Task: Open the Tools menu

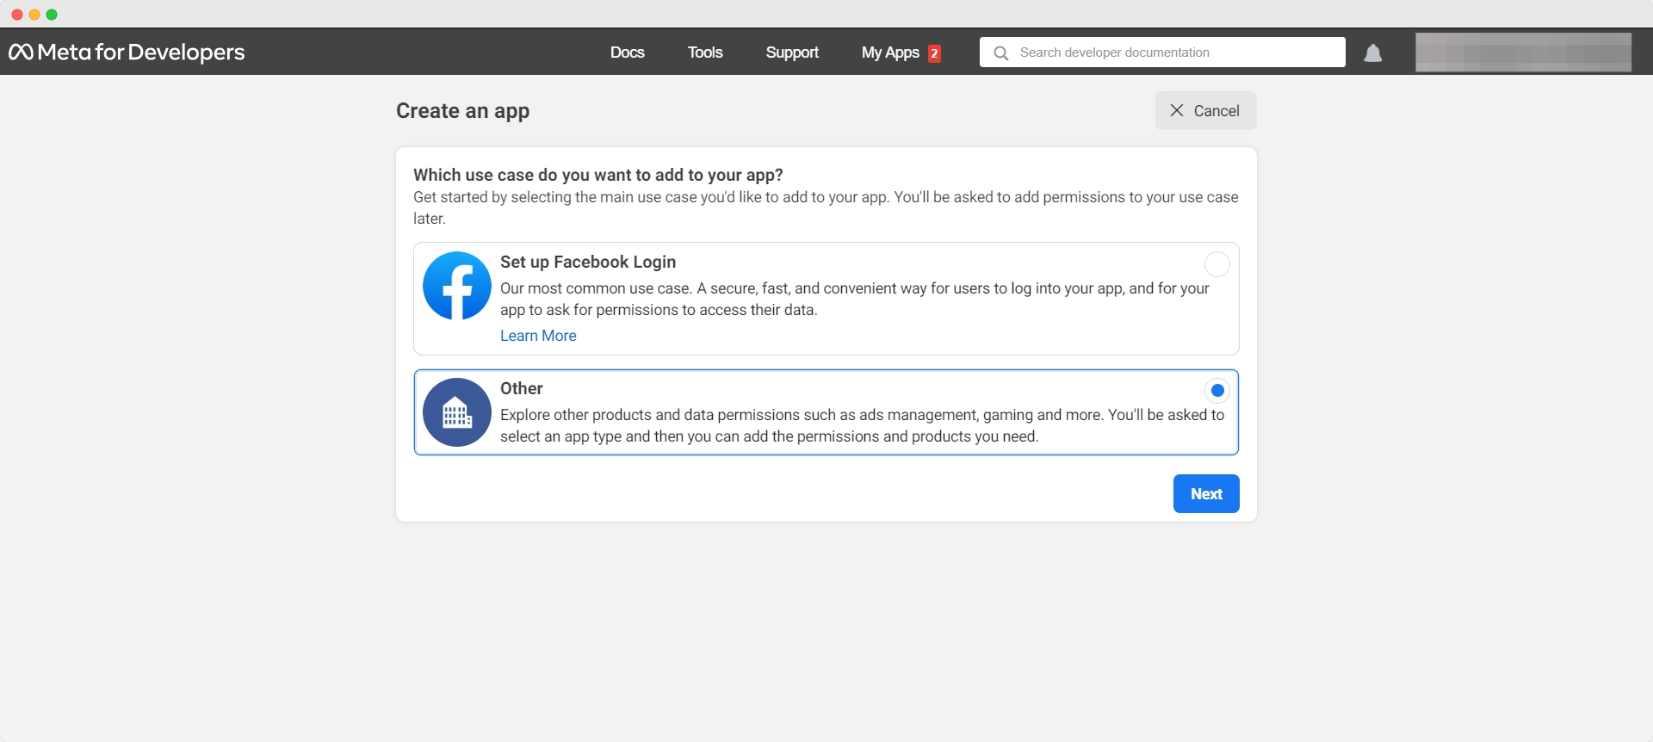Action: (705, 53)
